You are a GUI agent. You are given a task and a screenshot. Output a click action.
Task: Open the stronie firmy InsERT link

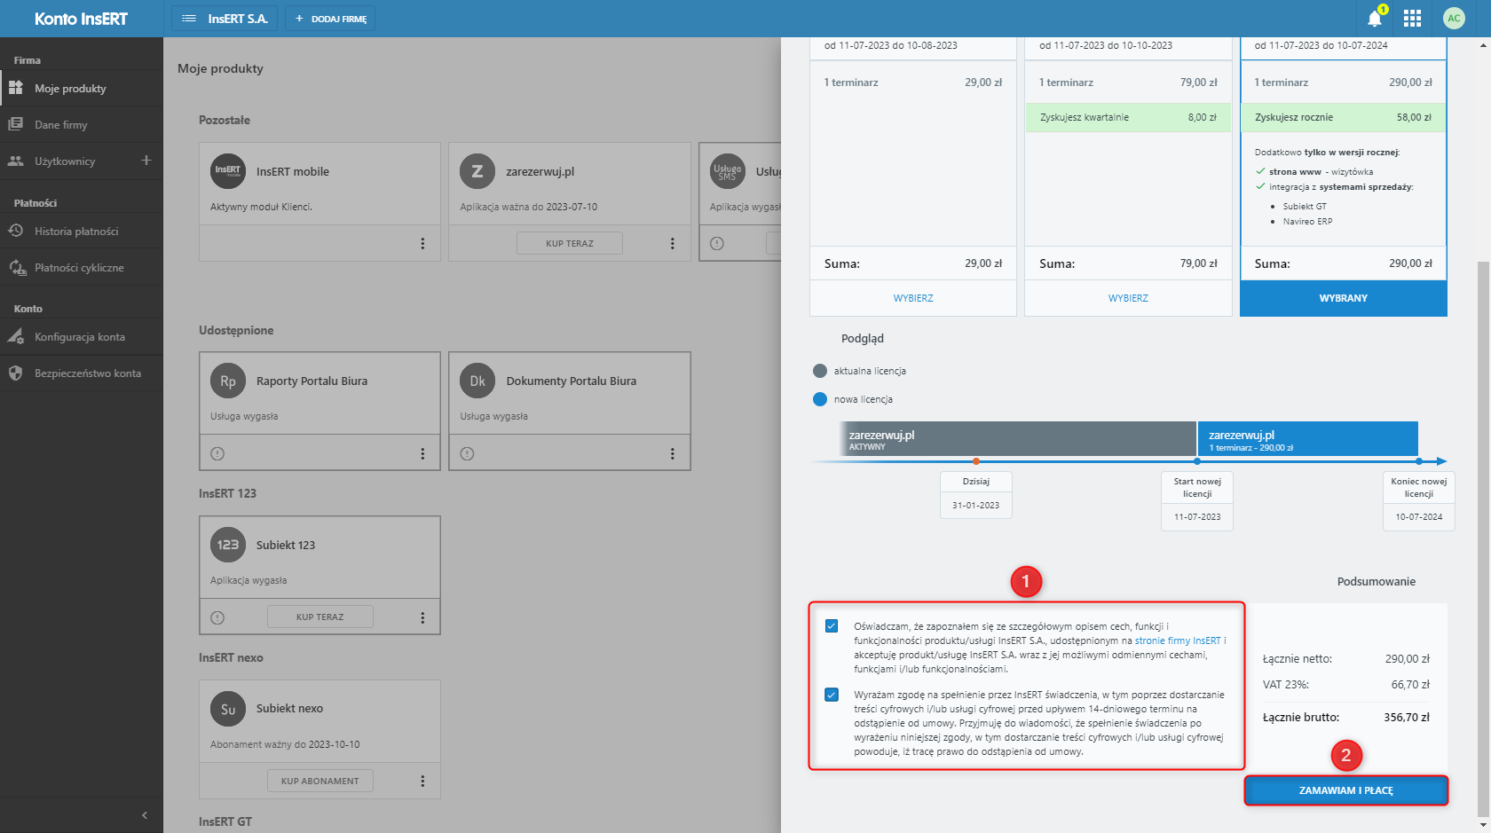click(1178, 640)
